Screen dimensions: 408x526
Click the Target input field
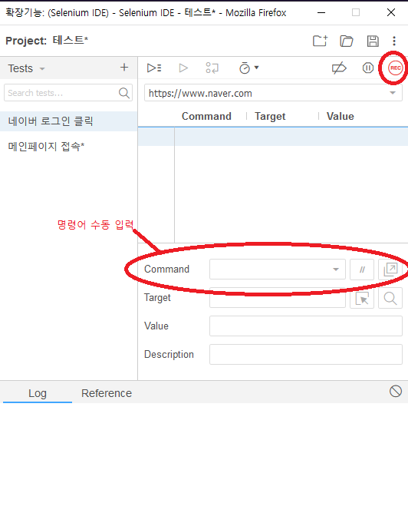(x=278, y=298)
